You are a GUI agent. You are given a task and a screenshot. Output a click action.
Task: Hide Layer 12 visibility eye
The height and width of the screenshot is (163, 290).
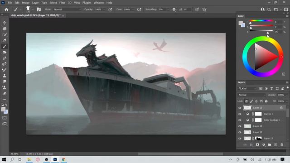click(240, 139)
